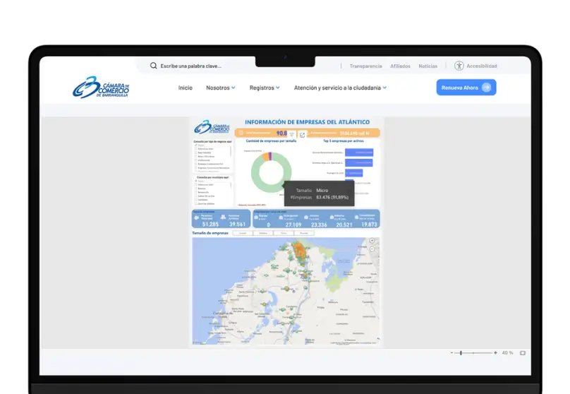Click the report zoom slider handle

(x=461, y=353)
